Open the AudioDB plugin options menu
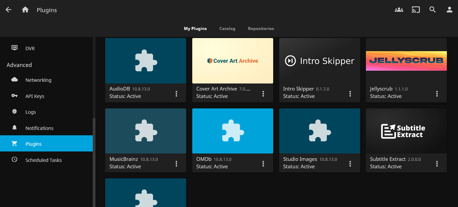 pos(176,94)
